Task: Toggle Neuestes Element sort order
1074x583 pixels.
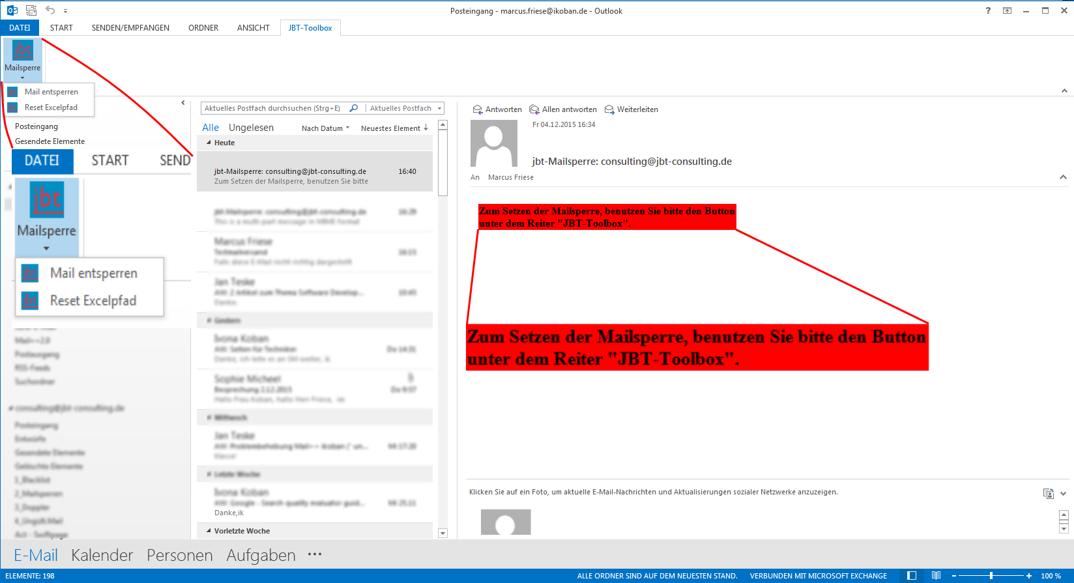Action: (394, 128)
